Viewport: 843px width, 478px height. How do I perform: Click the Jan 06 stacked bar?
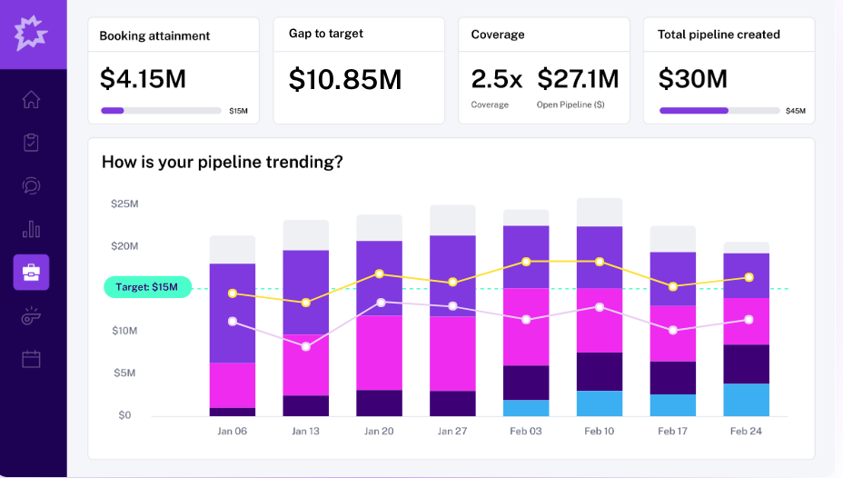(x=233, y=325)
